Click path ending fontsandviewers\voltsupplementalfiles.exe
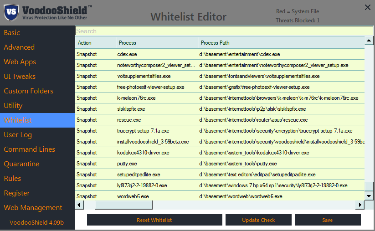The image size is (375, 231). (x=281, y=76)
